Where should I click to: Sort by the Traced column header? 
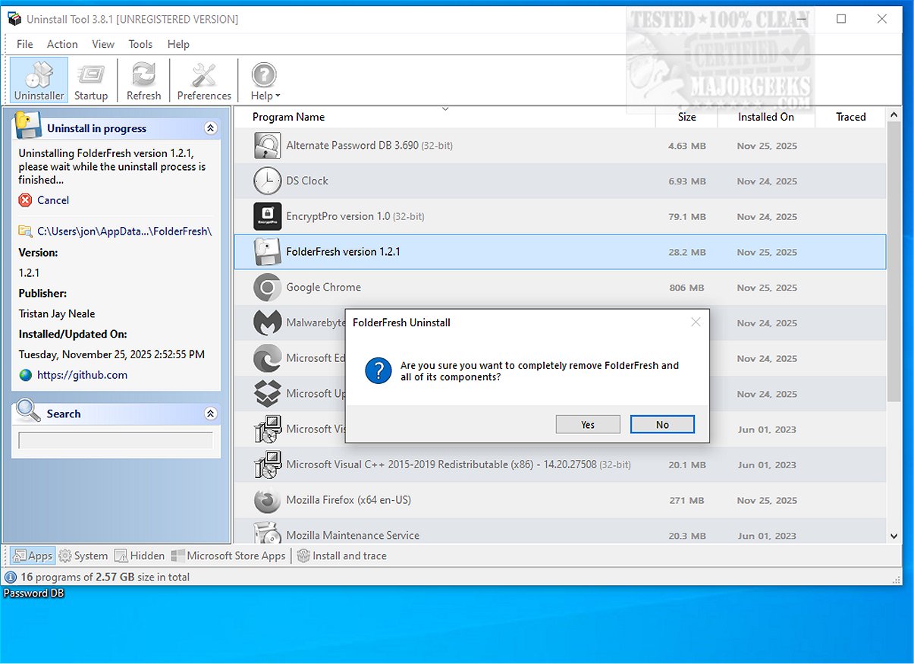(x=850, y=117)
